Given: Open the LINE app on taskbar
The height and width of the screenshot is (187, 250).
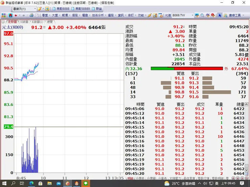Looking at the screenshot, I should point(85,184).
